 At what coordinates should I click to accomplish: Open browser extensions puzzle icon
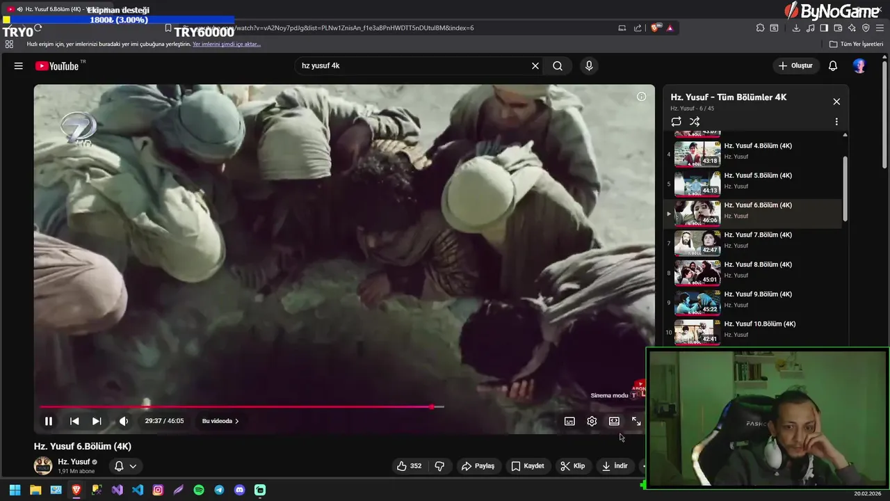(760, 28)
